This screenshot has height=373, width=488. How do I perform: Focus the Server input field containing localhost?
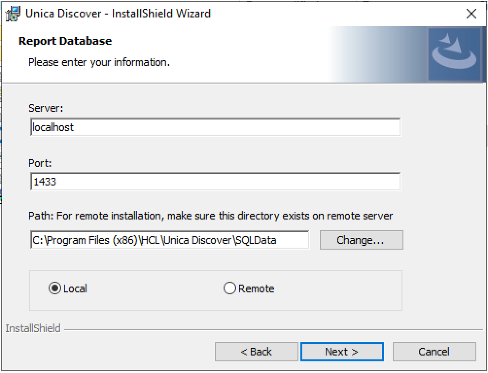tap(215, 128)
